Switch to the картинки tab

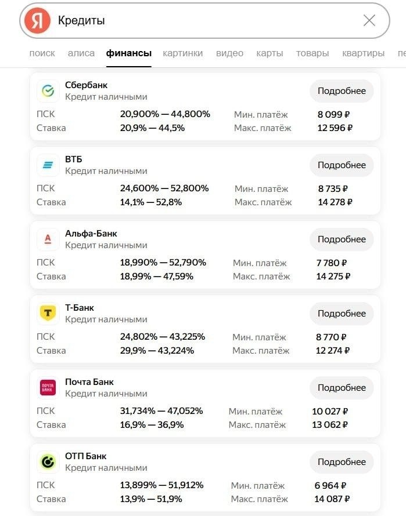(x=183, y=53)
